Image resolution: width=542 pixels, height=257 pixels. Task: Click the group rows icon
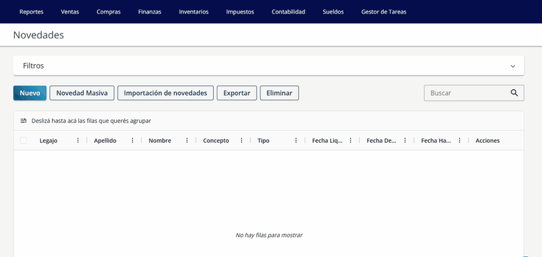click(24, 121)
